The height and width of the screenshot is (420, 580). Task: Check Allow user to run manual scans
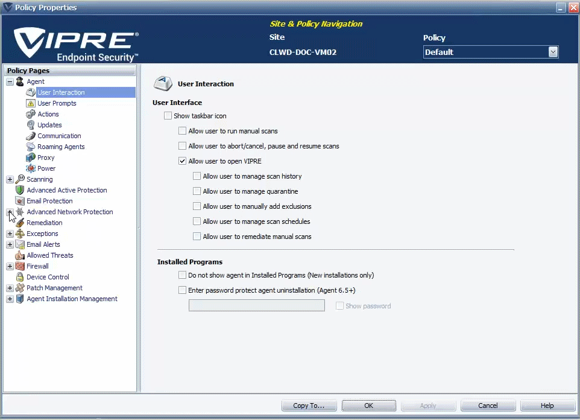[x=182, y=131]
